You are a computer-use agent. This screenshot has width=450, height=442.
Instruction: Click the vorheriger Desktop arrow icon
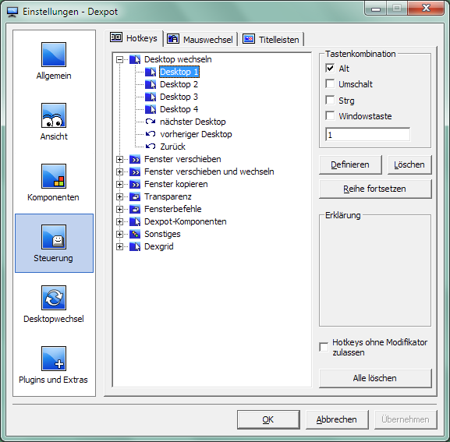[x=151, y=134]
